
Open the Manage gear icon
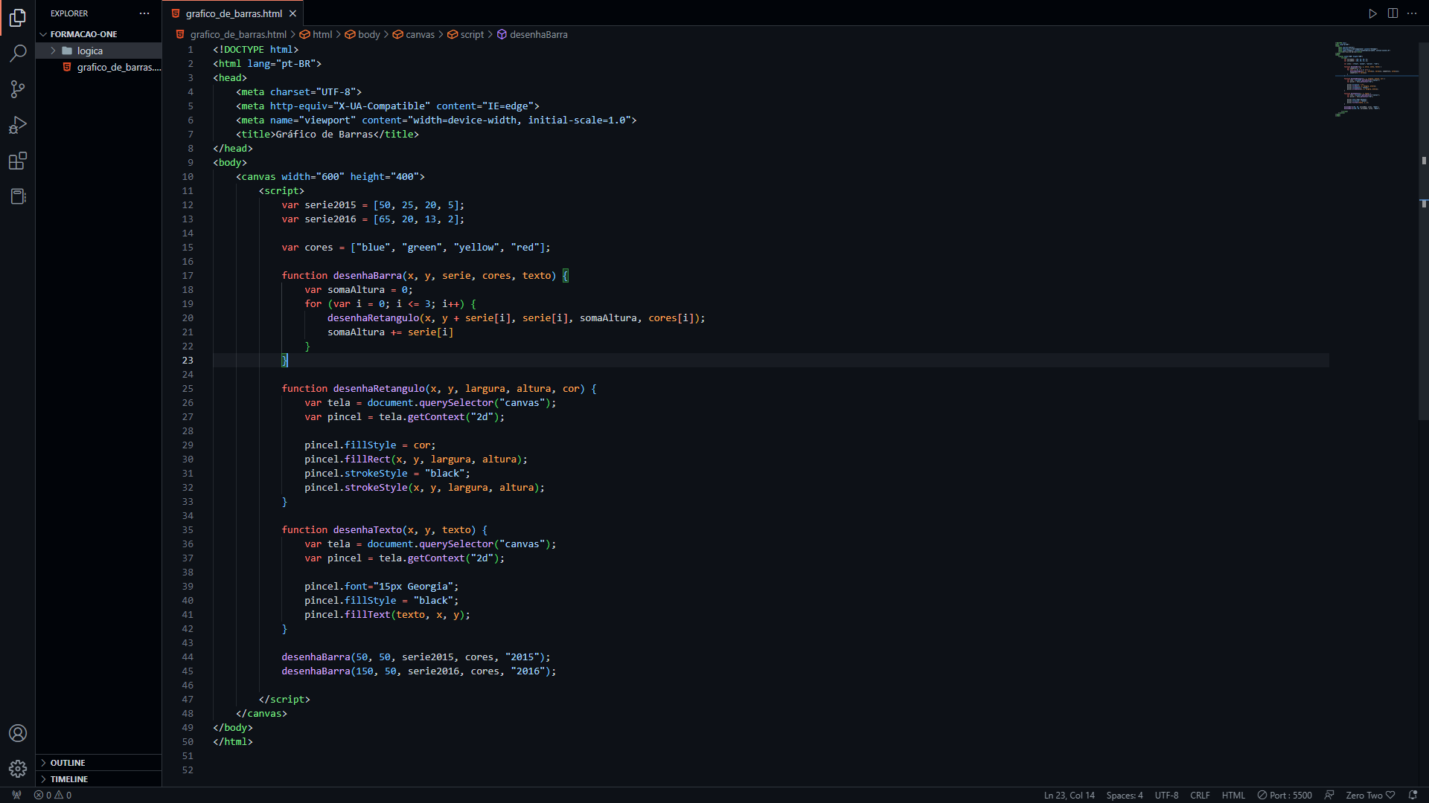[18, 769]
